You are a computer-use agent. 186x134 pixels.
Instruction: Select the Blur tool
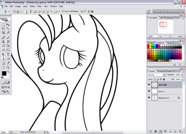3,50
